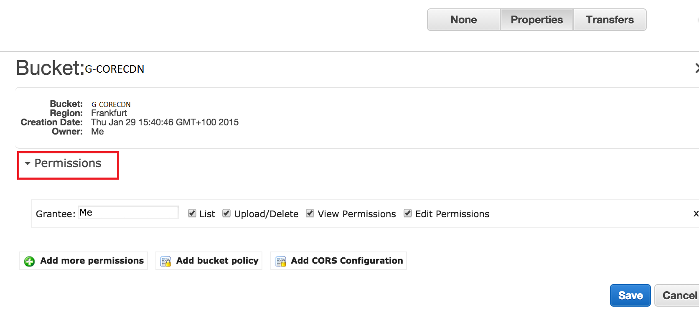Click into the Grantee text field
This screenshot has width=699, height=310.
(128, 212)
